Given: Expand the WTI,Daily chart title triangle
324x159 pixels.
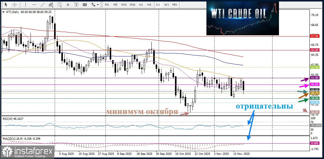Looking at the screenshot, I should pos(3,12).
